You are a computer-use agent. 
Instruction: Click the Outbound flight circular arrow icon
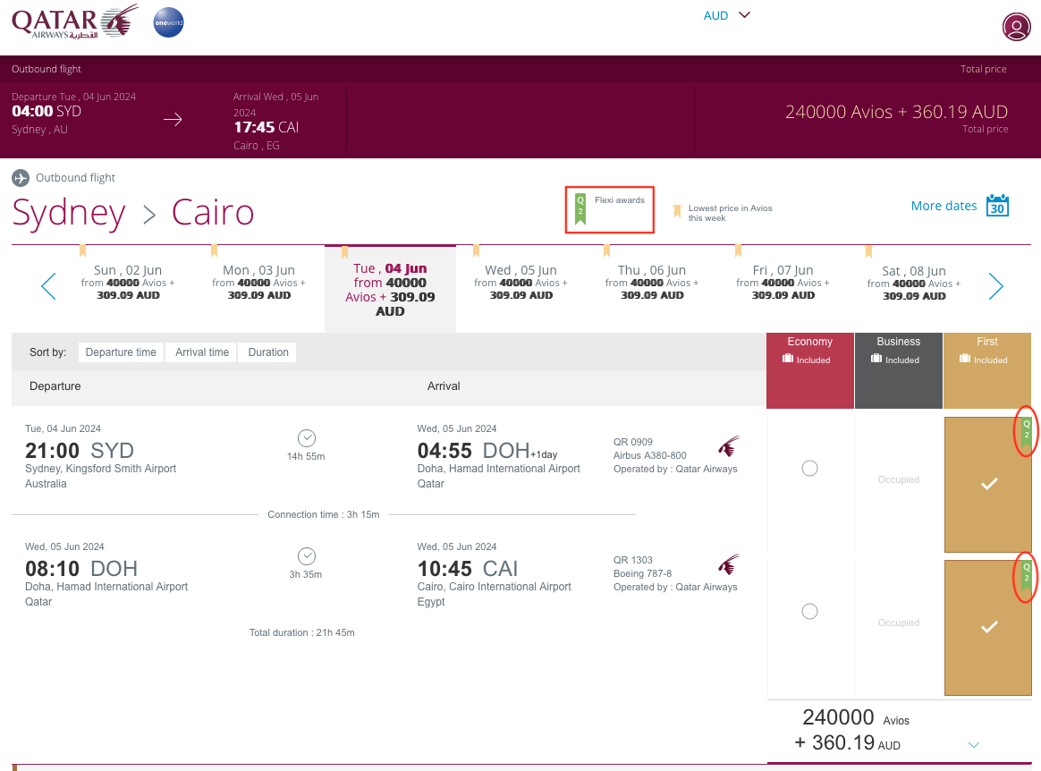pos(20,177)
